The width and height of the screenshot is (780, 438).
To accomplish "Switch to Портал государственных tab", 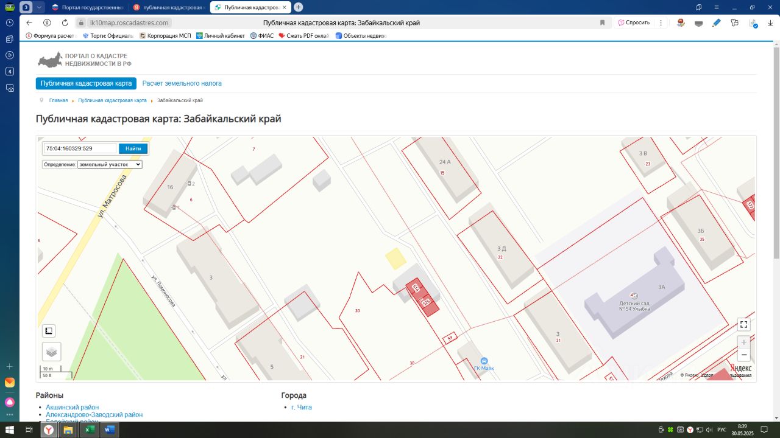I will click(87, 7).
